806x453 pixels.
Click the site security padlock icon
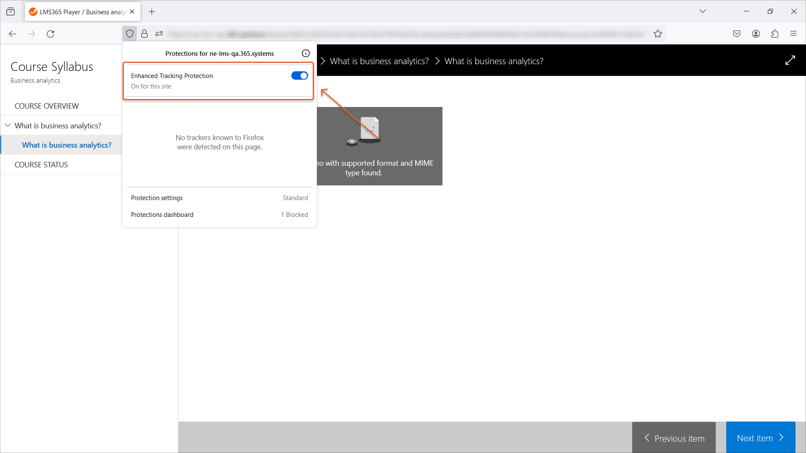[144, 34]
